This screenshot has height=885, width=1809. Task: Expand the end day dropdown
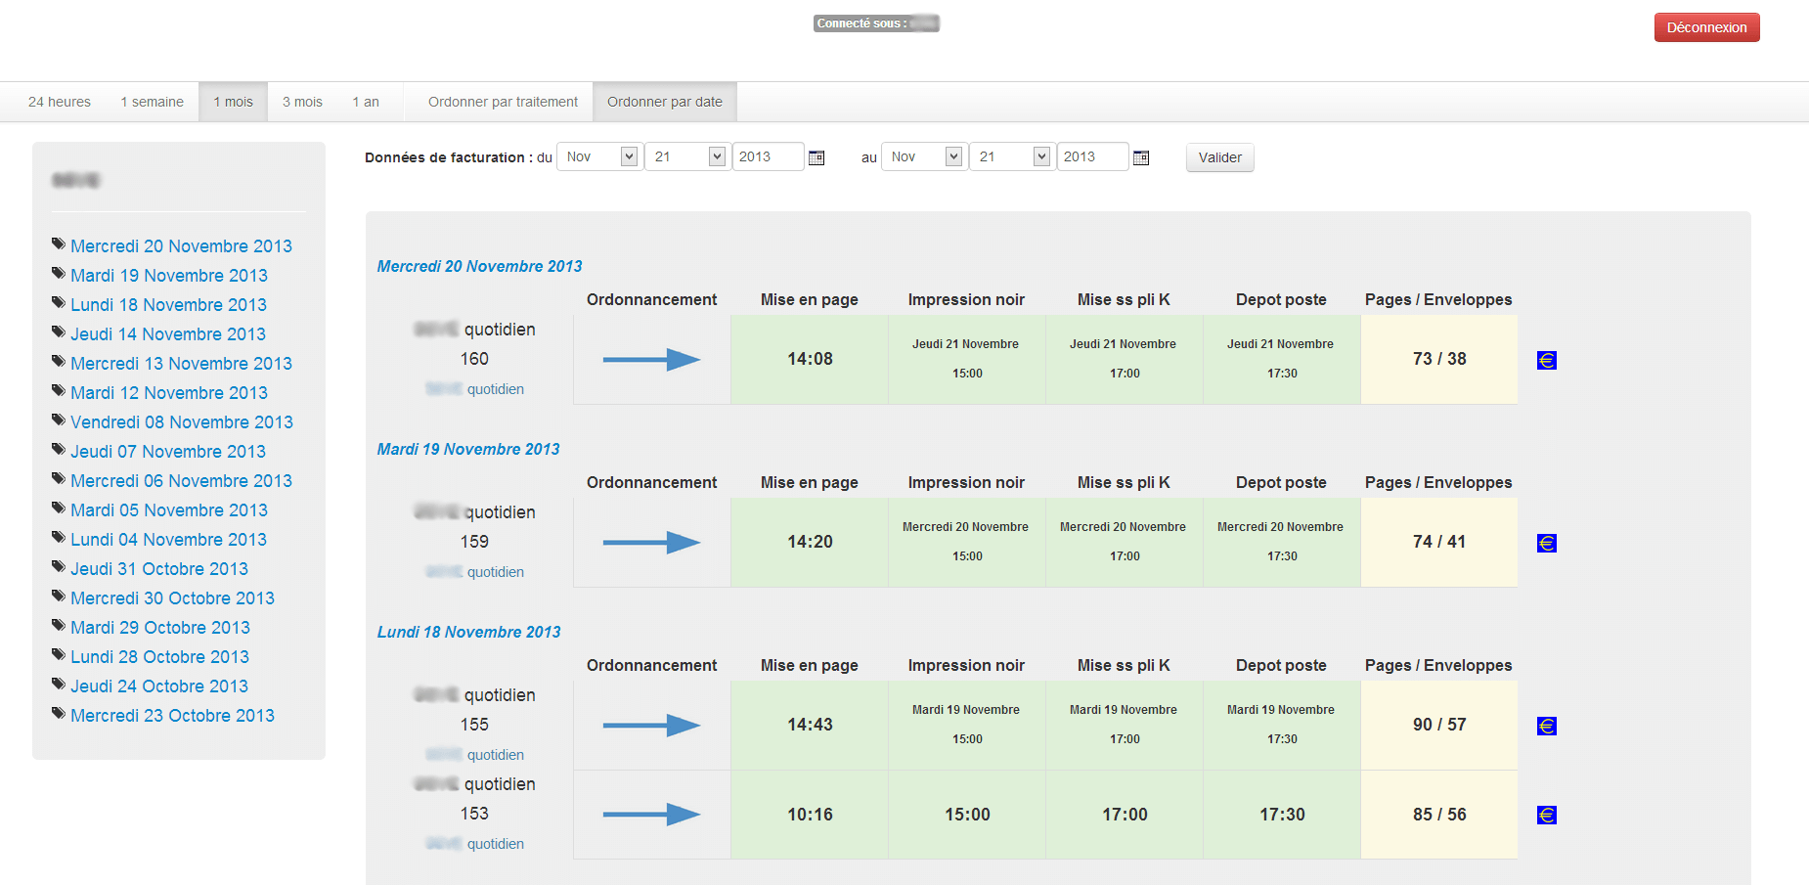click(x=1011, y=156)
